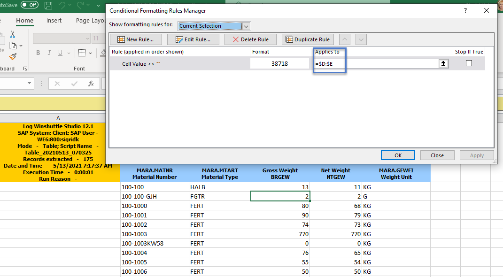Image resolution: width=503 pixels, height=277 pixels.
Task: Click the Undo arrow icon
Action: click(x=62, y=6)
